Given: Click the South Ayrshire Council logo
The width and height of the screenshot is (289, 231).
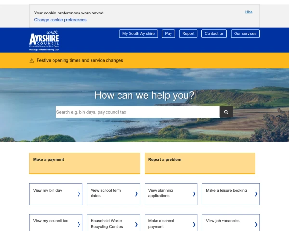Looking at the screenshot, I should 44,40.
